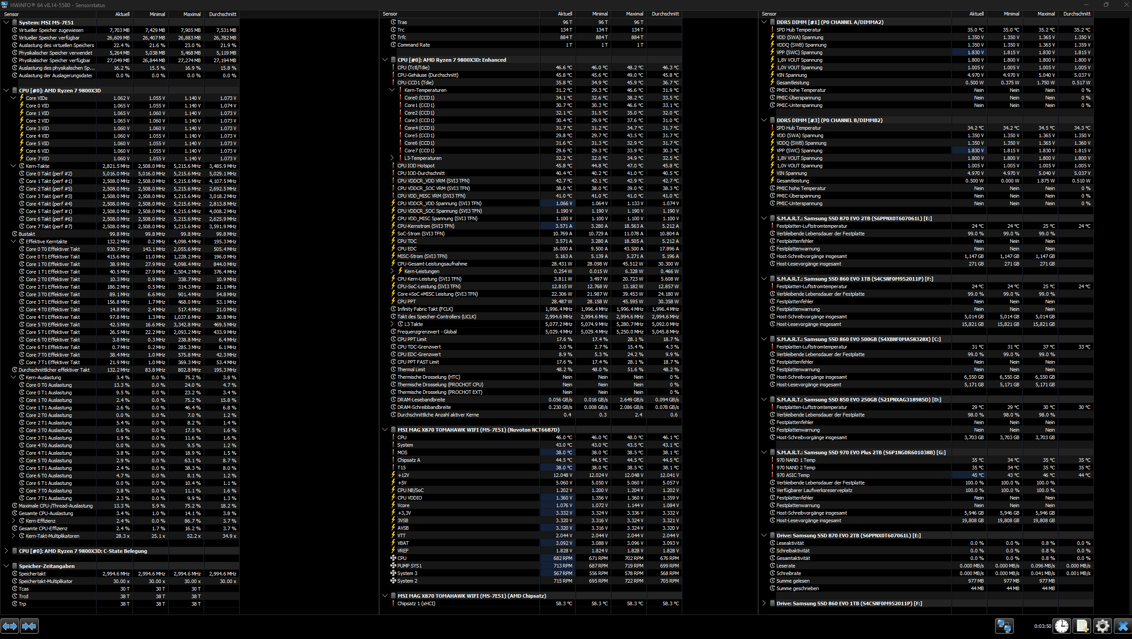Select the CPU (Tctl/Tdie) sensor row
Screen dimensions: 1132x639
[x=413, y=67]
